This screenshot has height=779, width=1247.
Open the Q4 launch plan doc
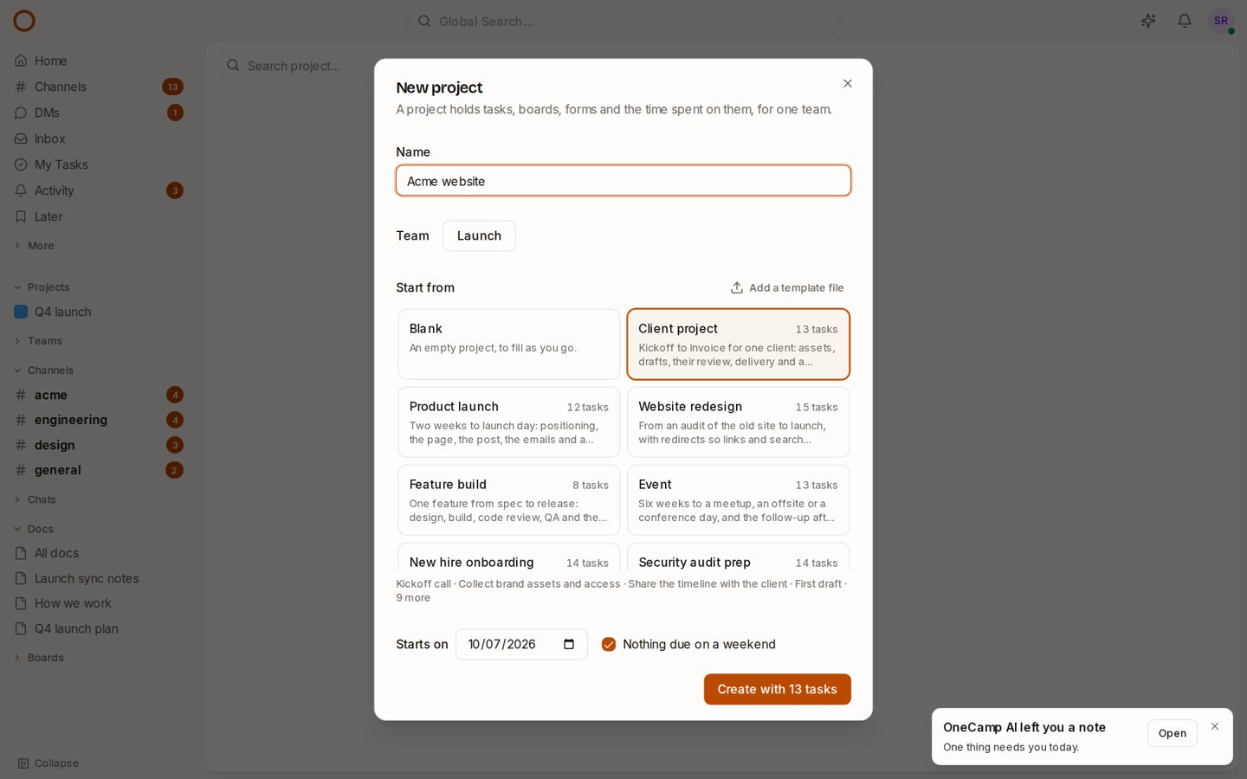point(99,628)
